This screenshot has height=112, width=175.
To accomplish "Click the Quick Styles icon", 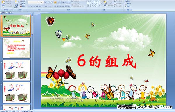I will pyautogui.click(x=111, y=3).
